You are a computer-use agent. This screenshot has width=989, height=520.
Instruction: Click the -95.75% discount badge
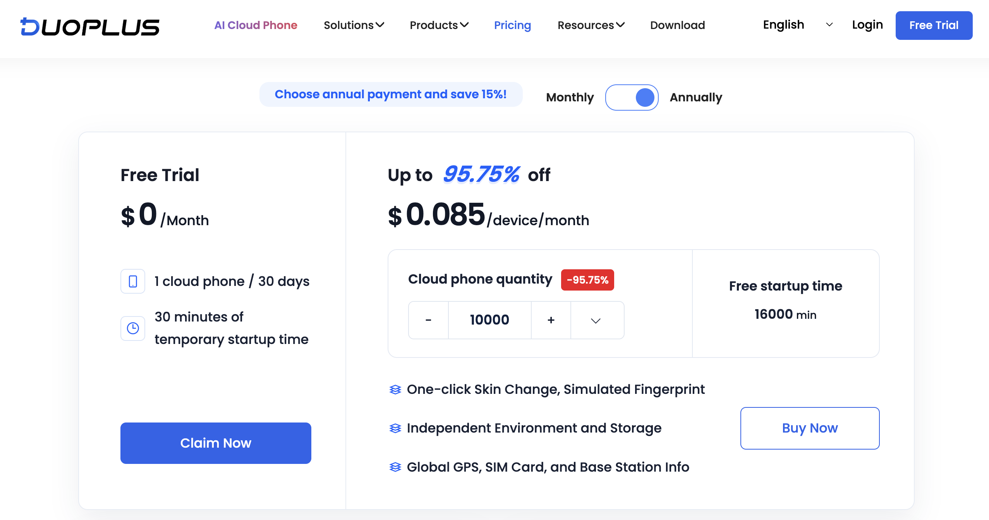(587, 280)
